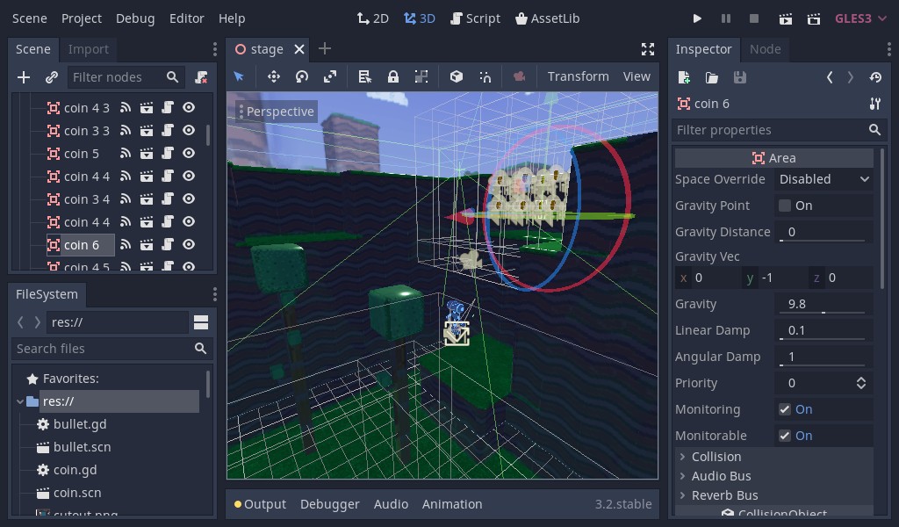Expand the Collision section
The image size is (899, 527).
pyautogui.click(x=774, y=457)
